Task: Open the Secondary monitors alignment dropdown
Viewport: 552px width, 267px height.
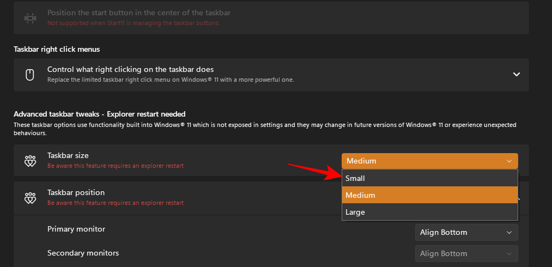Action: coord(466,253)
